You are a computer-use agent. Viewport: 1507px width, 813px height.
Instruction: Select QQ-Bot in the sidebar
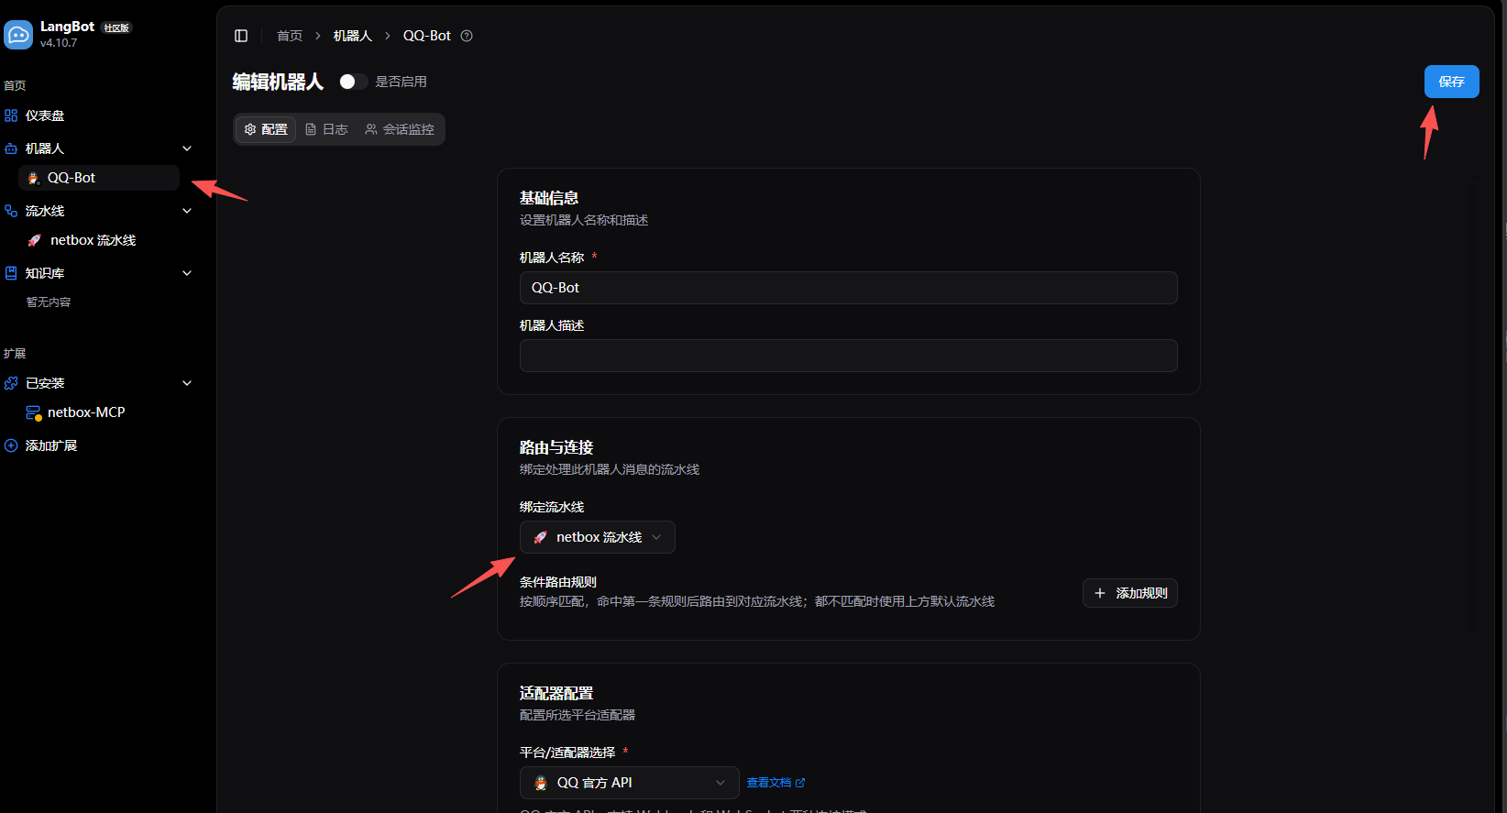point(99,178)
